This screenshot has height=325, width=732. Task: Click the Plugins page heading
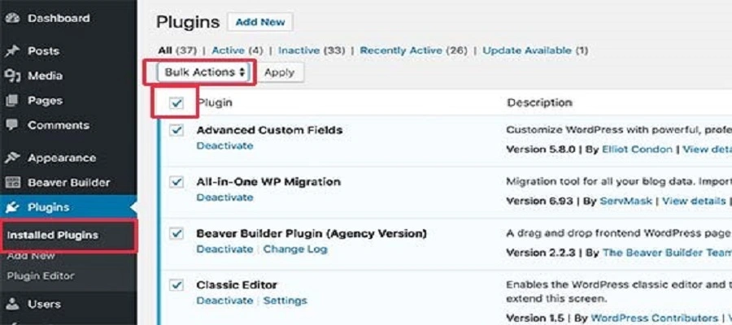188,22
